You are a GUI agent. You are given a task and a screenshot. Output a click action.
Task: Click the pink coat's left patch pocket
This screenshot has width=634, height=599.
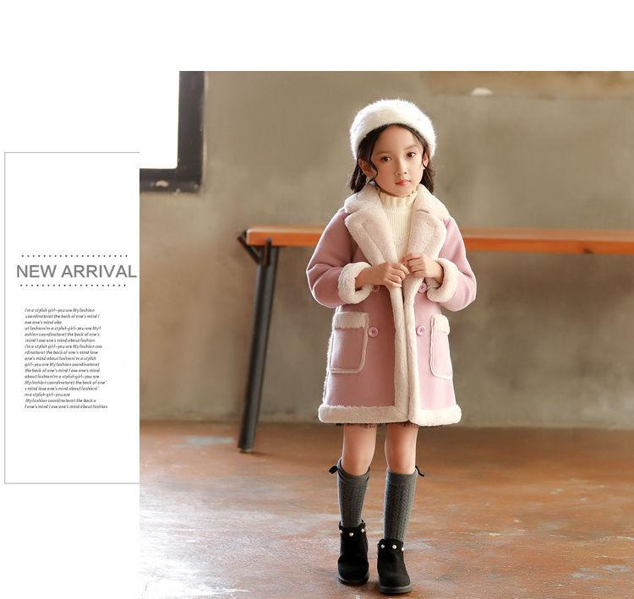click(x=349, y=342)
